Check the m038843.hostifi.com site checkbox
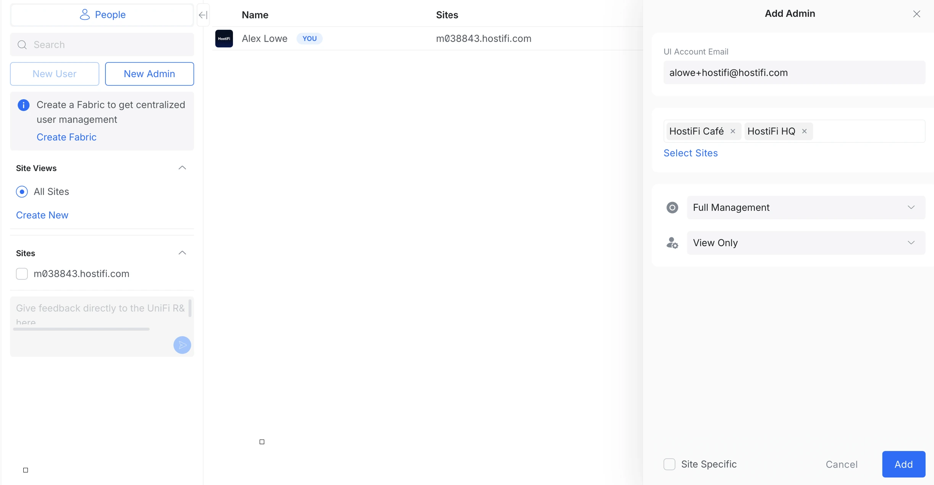The image size is (934, 485). 22,274
